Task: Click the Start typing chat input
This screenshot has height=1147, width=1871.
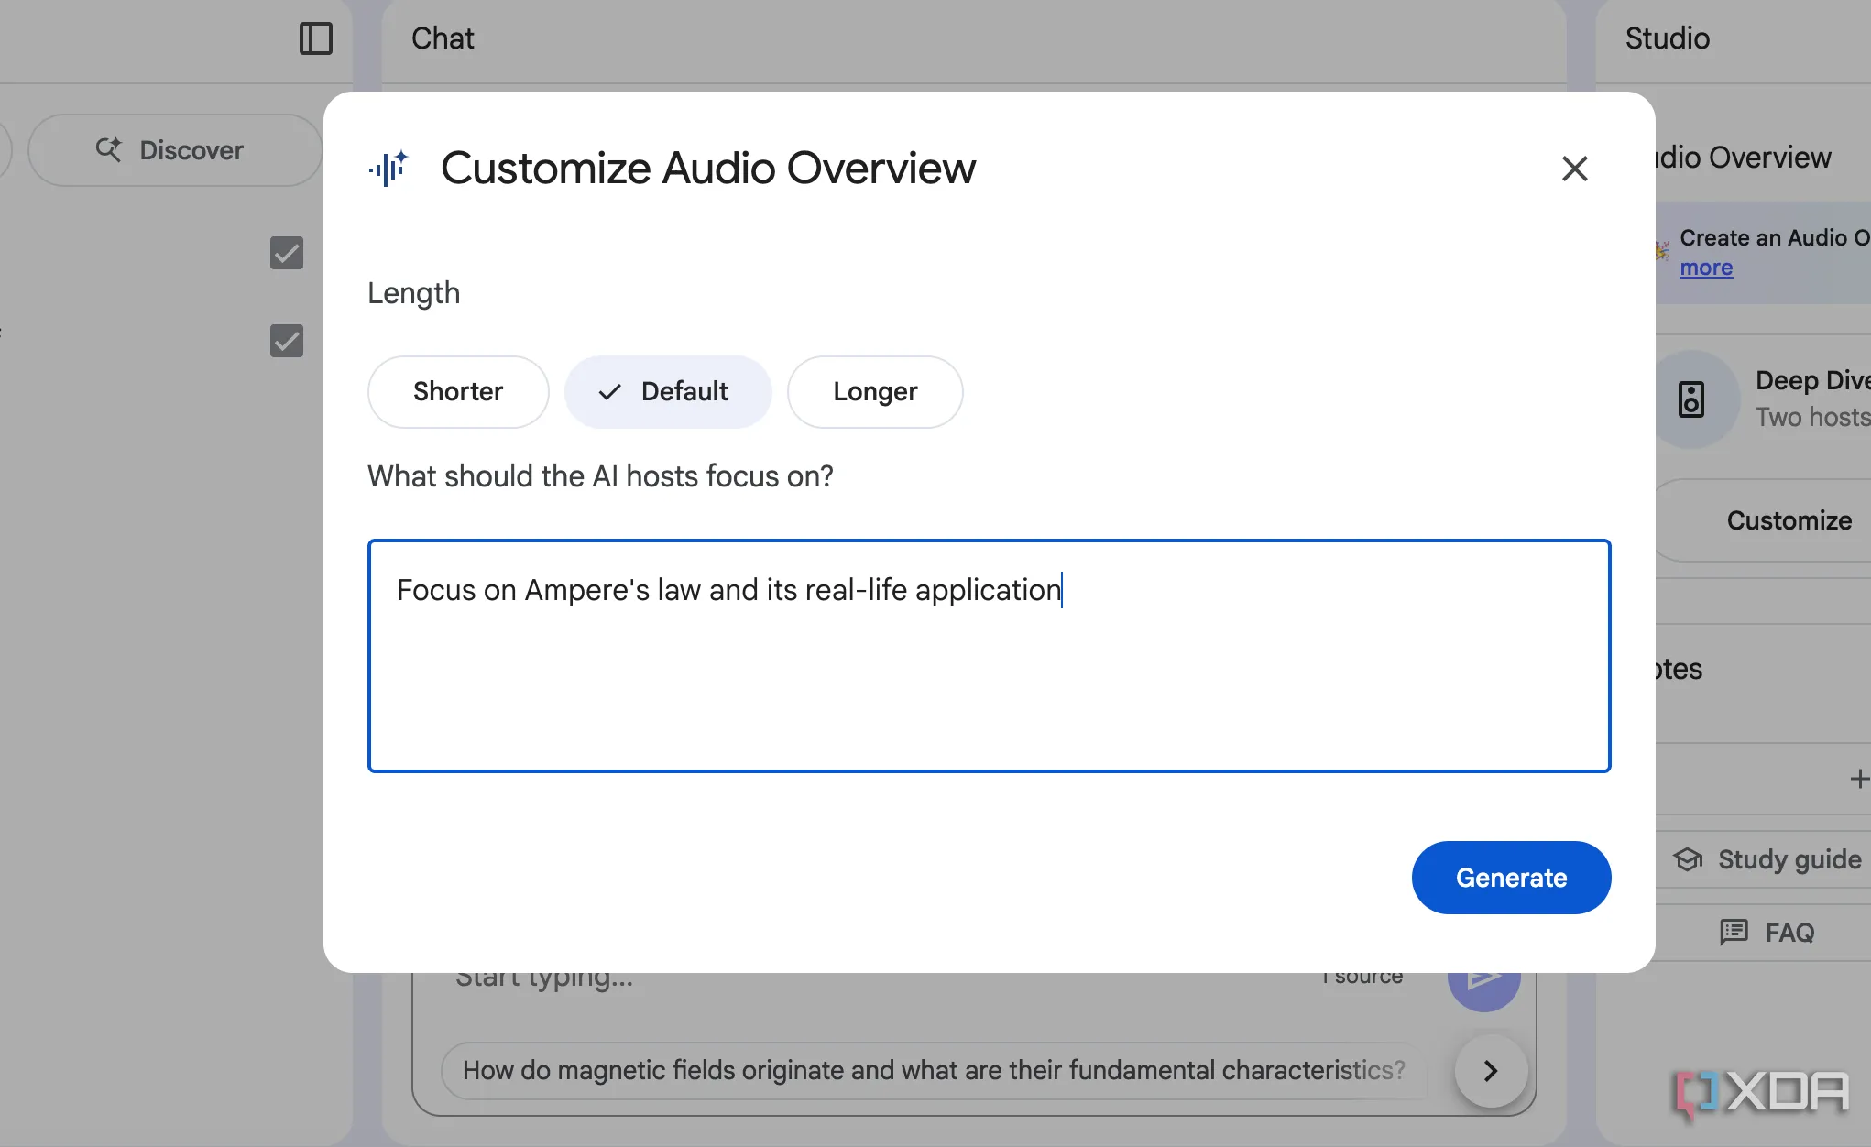Action: point(544,978)
